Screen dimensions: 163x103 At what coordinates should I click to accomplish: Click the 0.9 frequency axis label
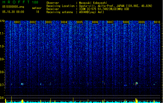[x=2, y=59]
